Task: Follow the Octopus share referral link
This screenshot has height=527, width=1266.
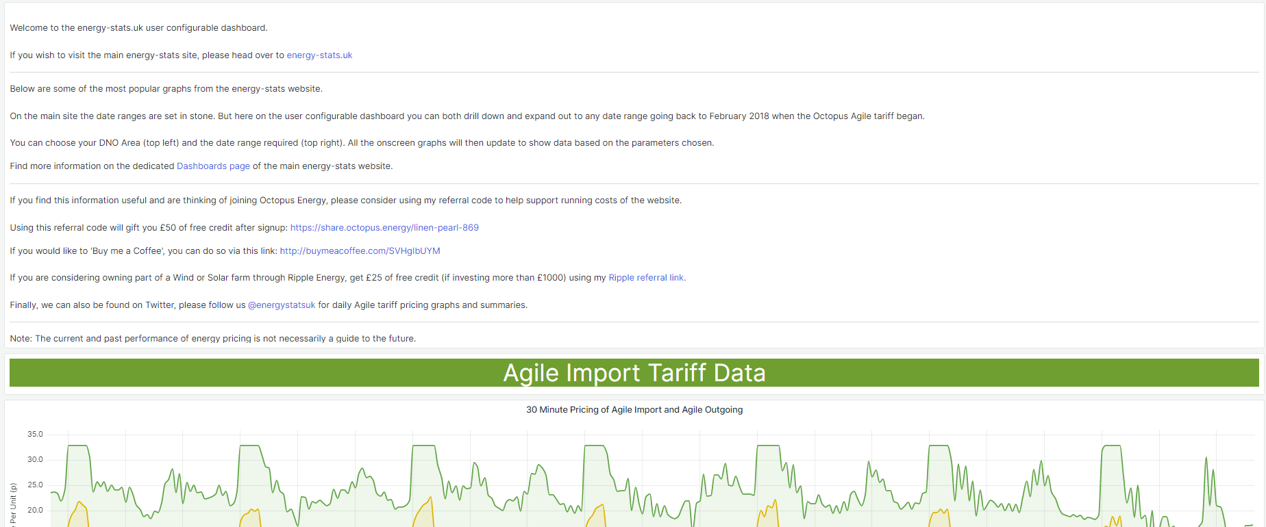Action: 384,228
